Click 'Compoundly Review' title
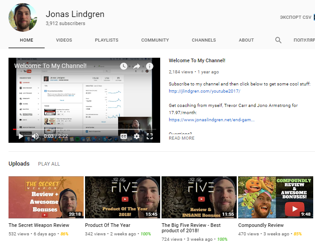Viewport: 315px width, 243px height. (261, 225)
